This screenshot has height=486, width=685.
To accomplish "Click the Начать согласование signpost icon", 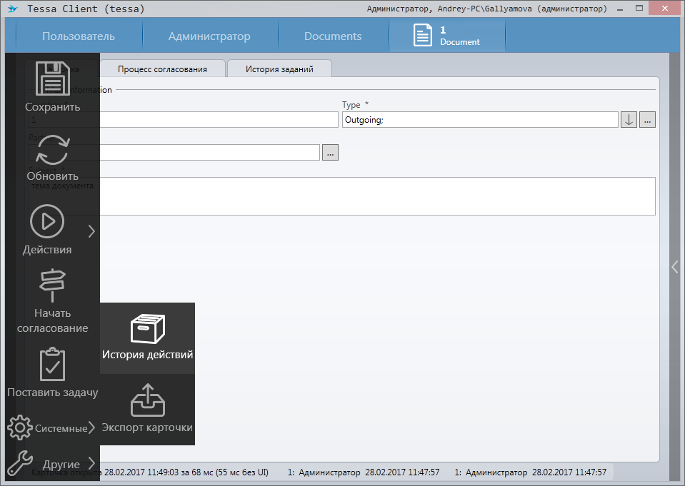I will click(x=52, y=285).
